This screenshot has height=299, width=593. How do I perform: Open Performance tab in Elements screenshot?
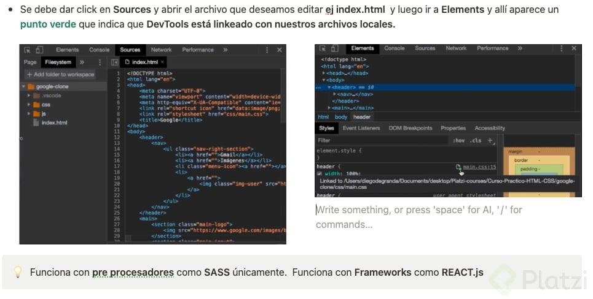pos(493,48)
